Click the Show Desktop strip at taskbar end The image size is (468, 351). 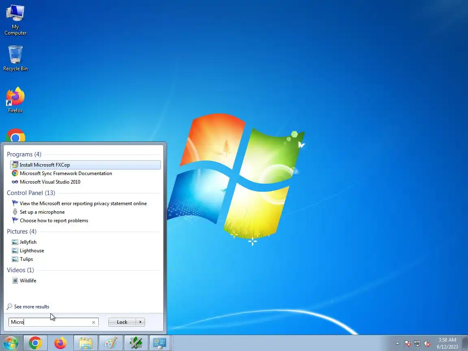tap(465, 343)
